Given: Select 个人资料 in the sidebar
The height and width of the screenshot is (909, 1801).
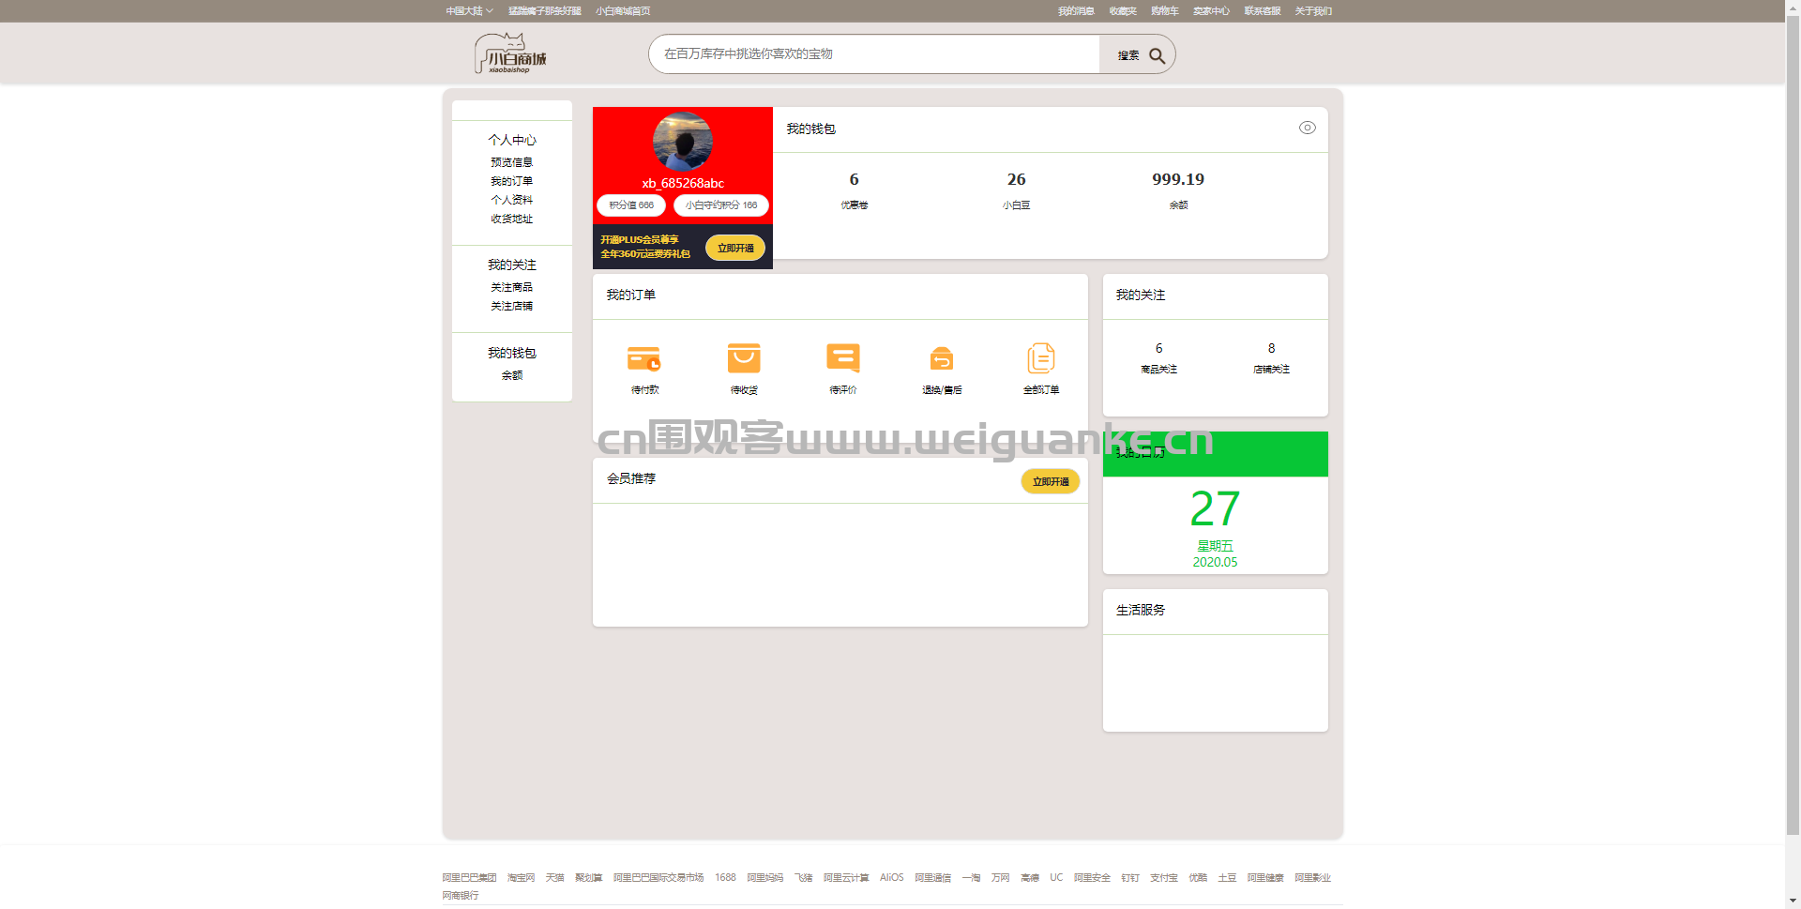Looking at the screenshot, I should coord(511,200).
